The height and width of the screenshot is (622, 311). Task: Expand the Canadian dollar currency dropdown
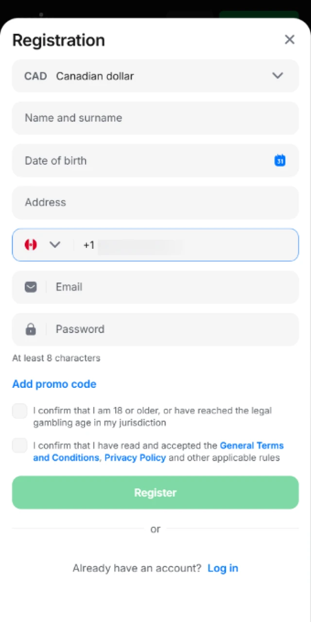277,76
